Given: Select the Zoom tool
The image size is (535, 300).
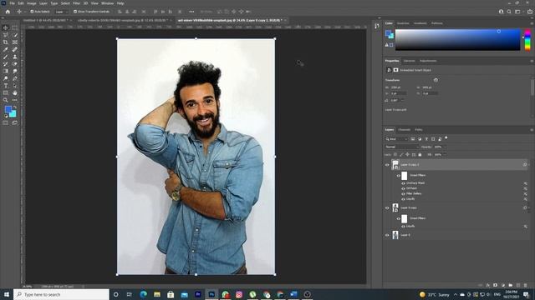Looking at the screenshot, I should (6, 100).
